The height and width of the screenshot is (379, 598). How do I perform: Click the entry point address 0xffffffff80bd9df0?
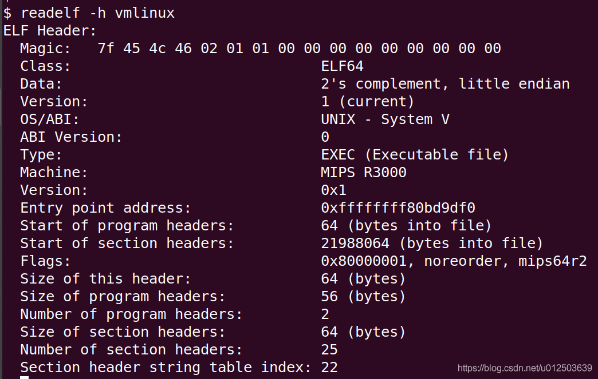coord(398,208)
